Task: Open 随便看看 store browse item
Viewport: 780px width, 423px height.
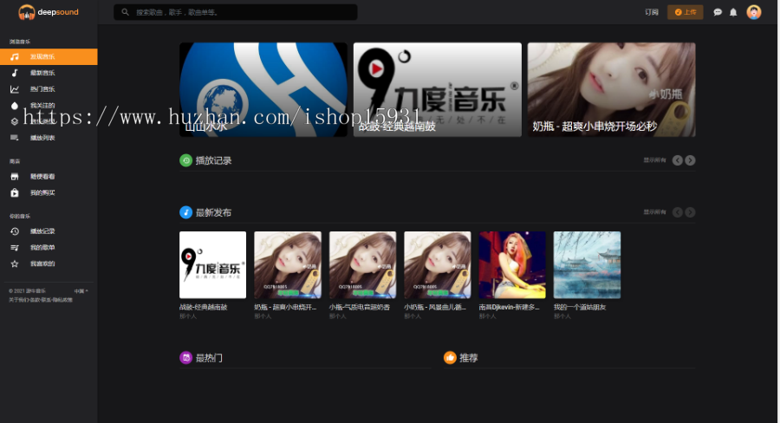Action: click(49, 177)
